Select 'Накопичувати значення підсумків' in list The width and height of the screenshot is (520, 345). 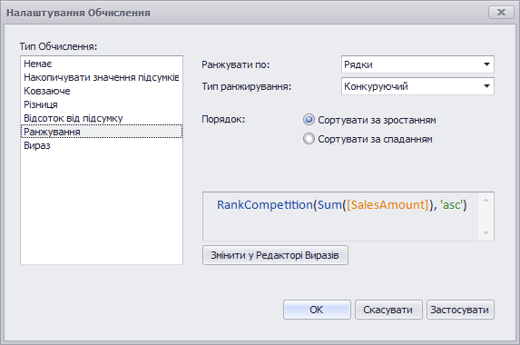(102, 77)
